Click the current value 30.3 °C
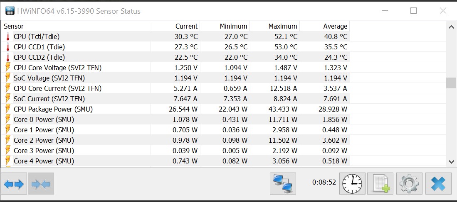This screenshot has width=457, height=202. pos(186,37)
